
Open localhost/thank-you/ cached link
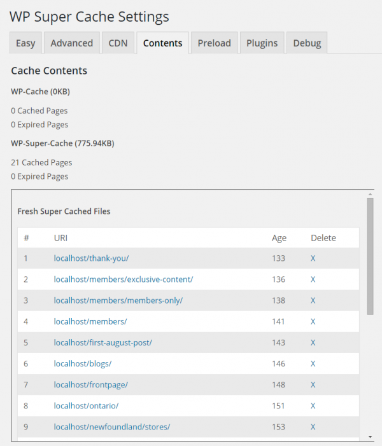[x=92, y=258]
